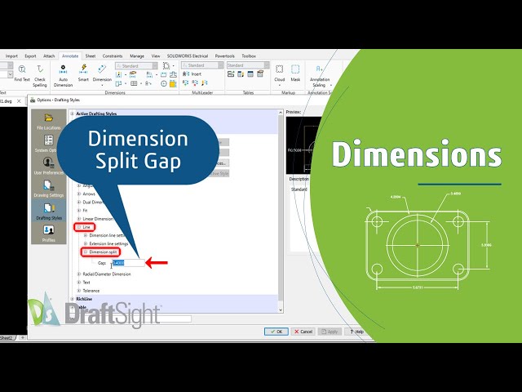
Task: Click Help in Options dialog
Action: pos(356,332)
